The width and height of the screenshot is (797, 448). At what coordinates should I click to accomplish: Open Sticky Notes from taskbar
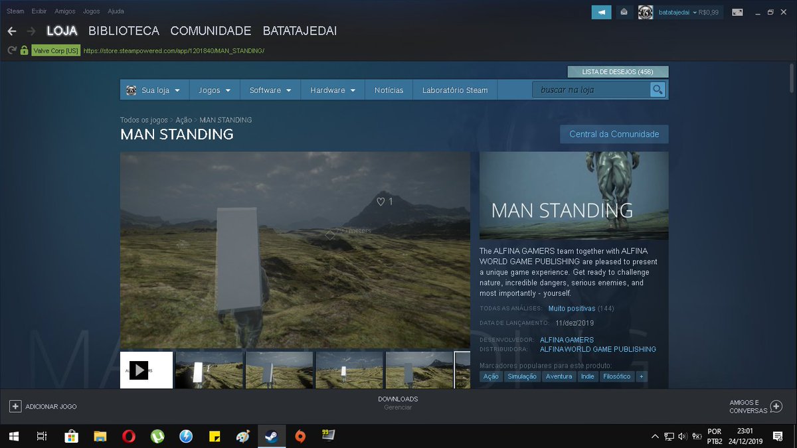click(215, 436)
